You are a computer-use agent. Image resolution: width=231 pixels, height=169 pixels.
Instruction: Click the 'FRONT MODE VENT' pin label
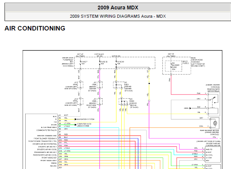[x=49, y=160]
